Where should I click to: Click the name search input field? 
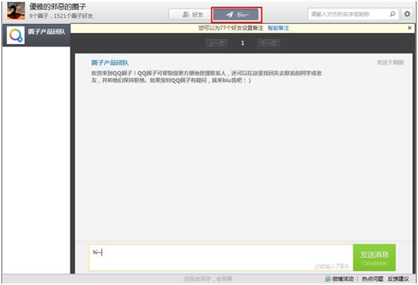(x=349, y=14)
